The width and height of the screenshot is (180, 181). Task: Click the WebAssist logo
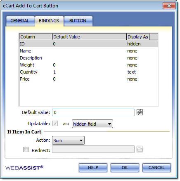pyautogui.click(x=24, y=168)
